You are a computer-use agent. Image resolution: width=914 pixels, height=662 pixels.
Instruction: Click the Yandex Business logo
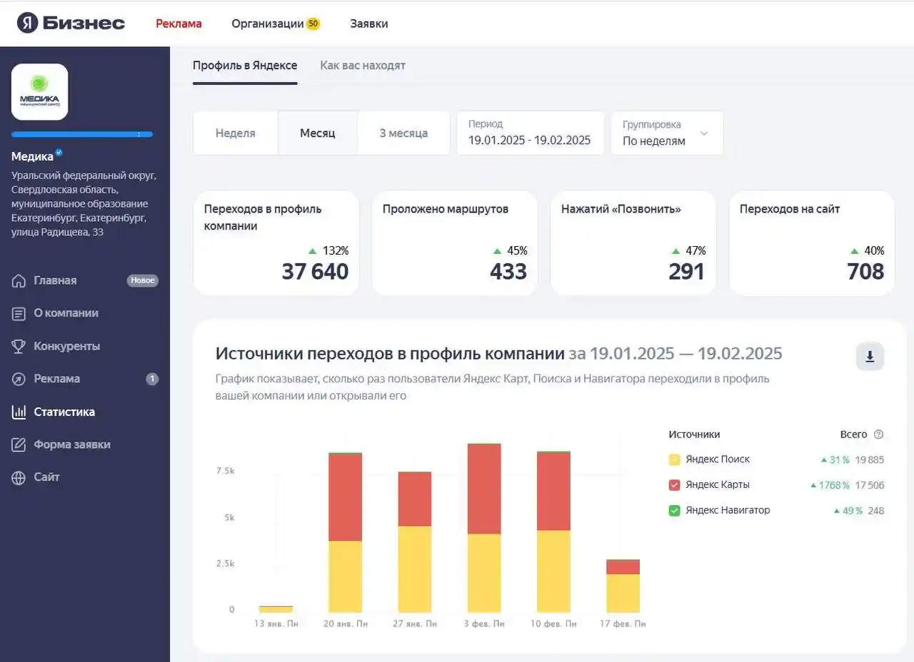pyautogui.click(x=71, y=23)
